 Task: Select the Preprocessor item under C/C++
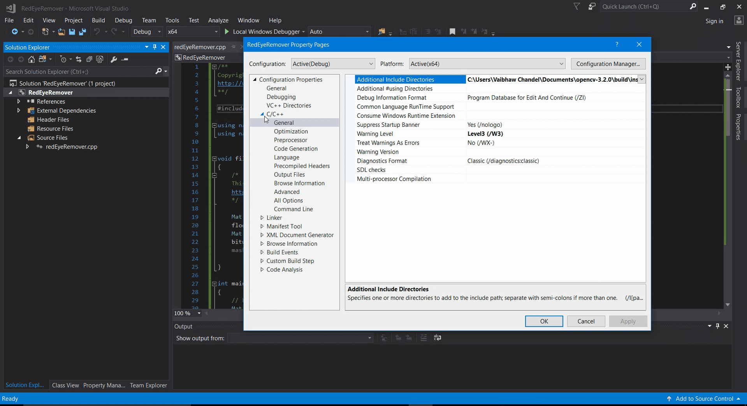pos(290,140)
